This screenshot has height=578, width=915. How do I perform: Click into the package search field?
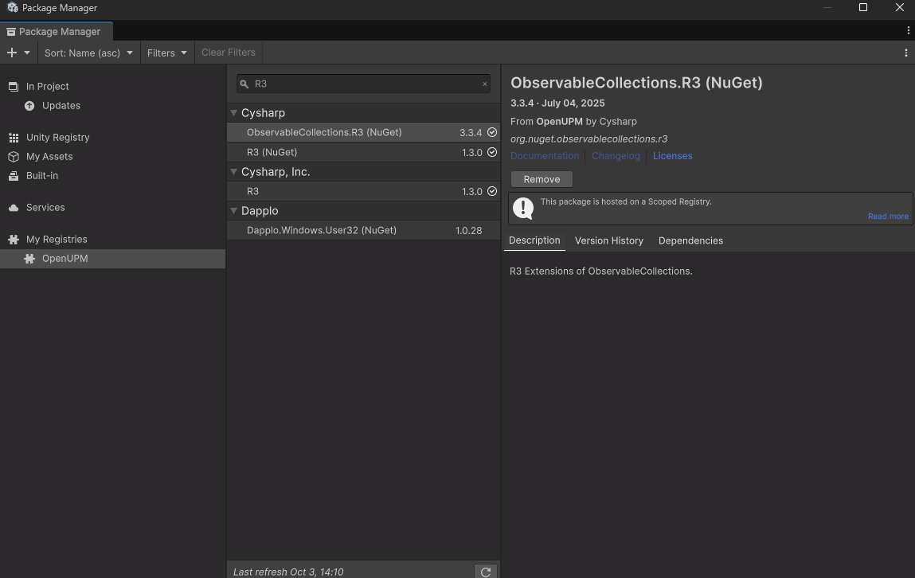tap(363, 84)
